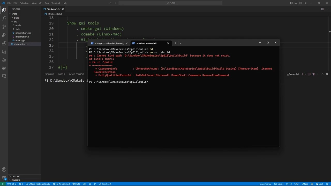Image resolution: width=331 pixels, height=186 pixels.
Task: Select the root@e7157ad778be terminal tab
Action: (109, 43)
